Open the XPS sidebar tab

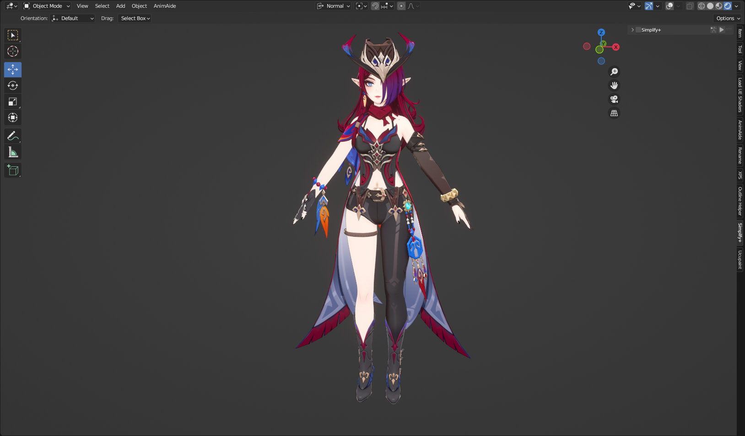coord(740,175)
